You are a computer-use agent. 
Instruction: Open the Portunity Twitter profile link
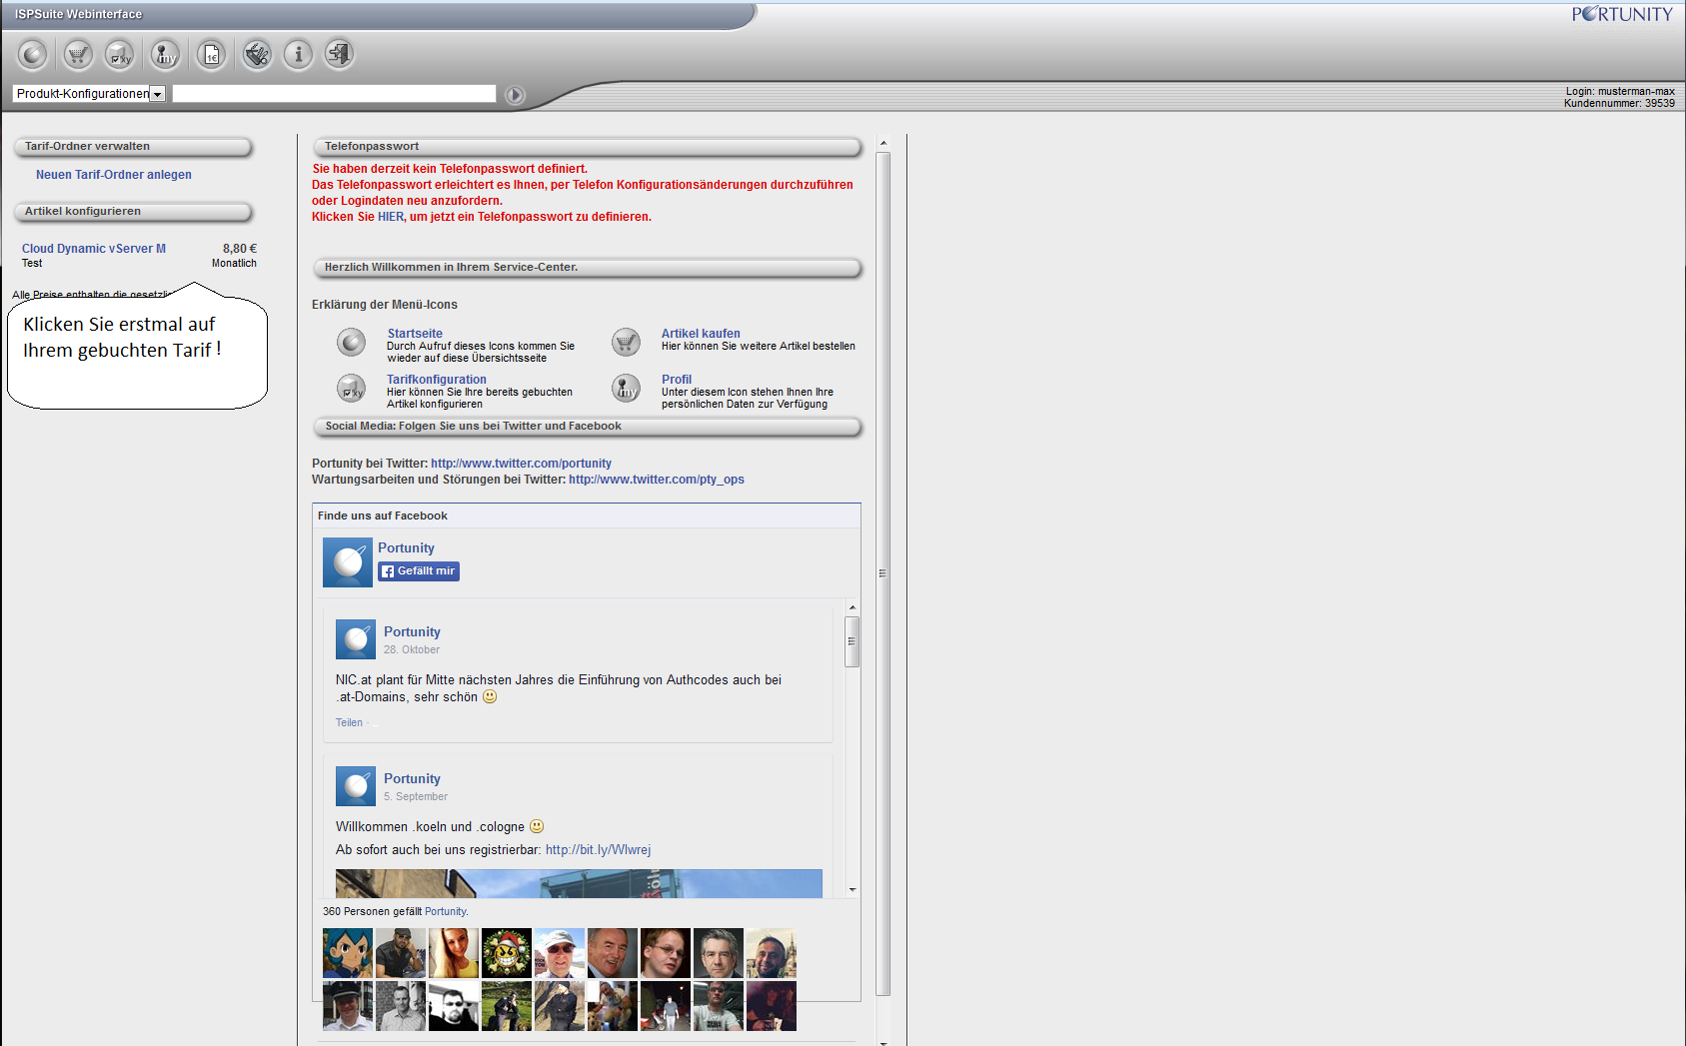(521, 464)
